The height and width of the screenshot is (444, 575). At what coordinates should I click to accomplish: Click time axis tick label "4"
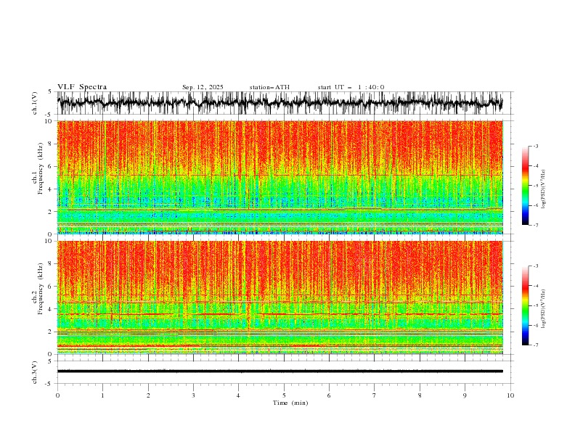point(238,395)
